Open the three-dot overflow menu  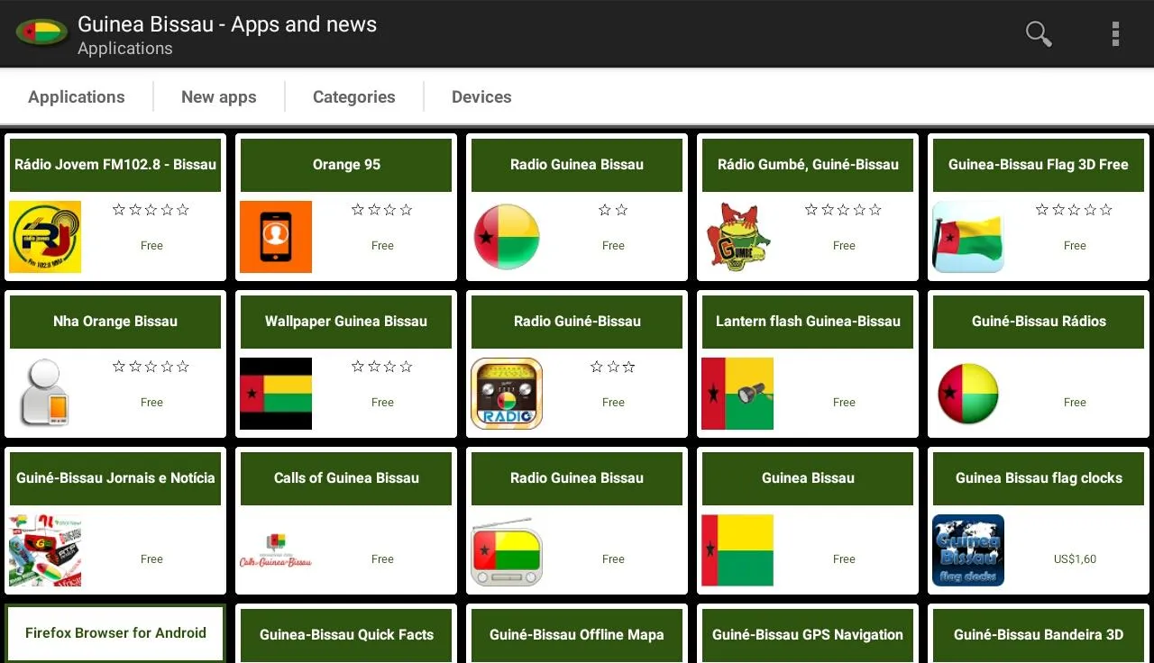pyautogui.click(x=1115, y=34)
